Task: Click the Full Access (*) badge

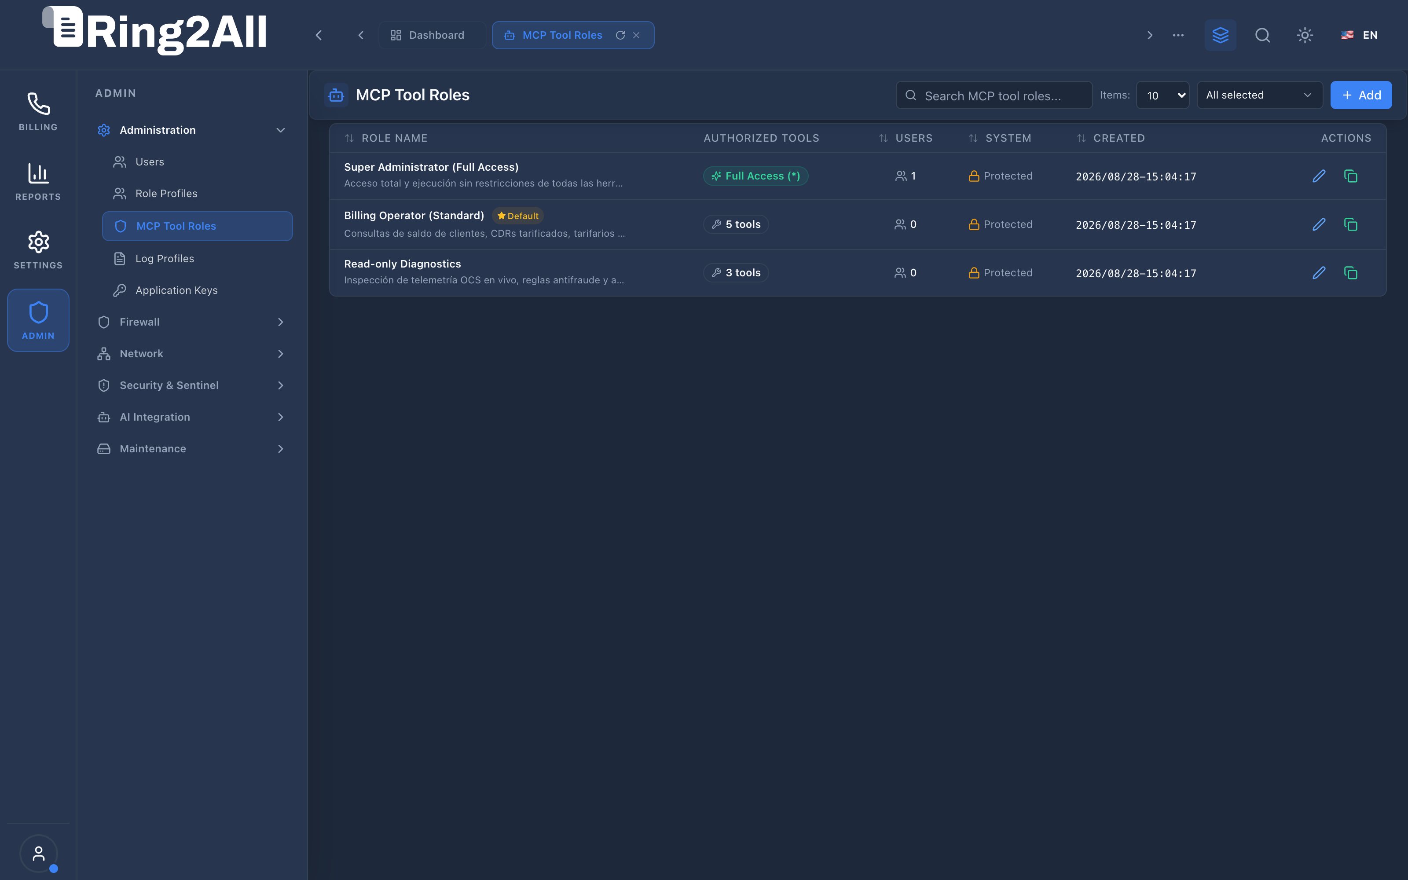Action: point(756,176)
